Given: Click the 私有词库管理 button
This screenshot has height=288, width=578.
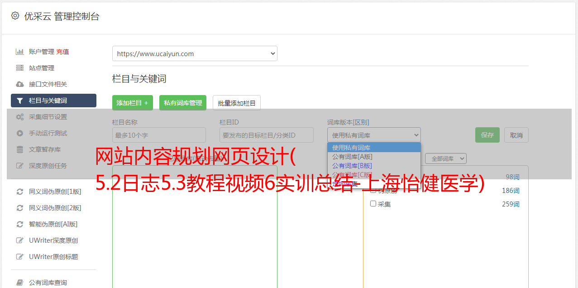Looking at the screenshot, I should click(183, 103).
